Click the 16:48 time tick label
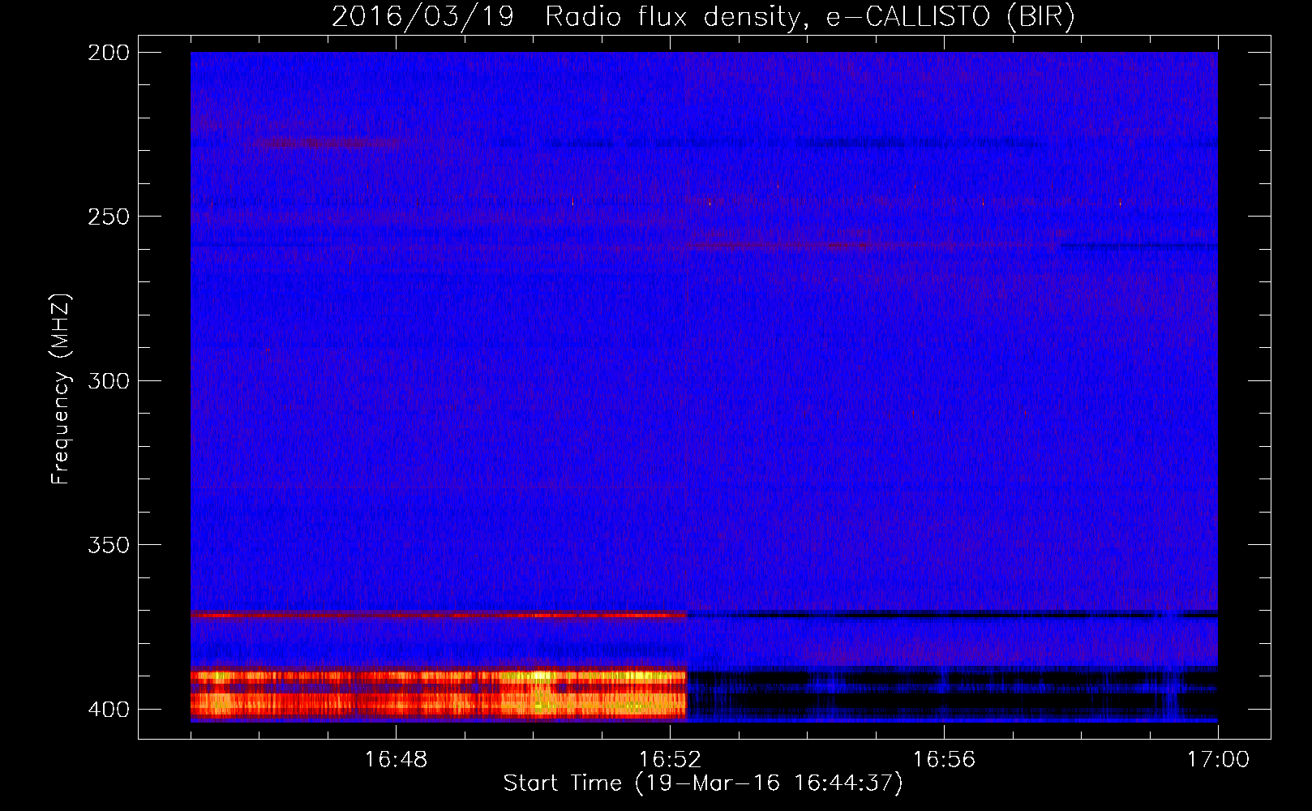 (x=396, y=760)
